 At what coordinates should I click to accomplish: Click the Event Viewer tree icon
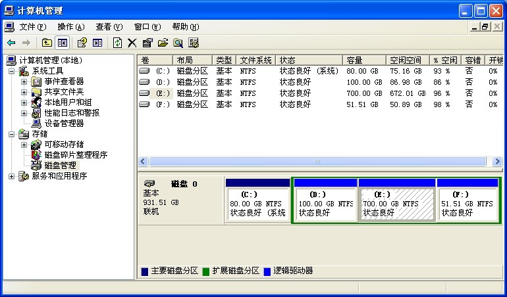36,81
